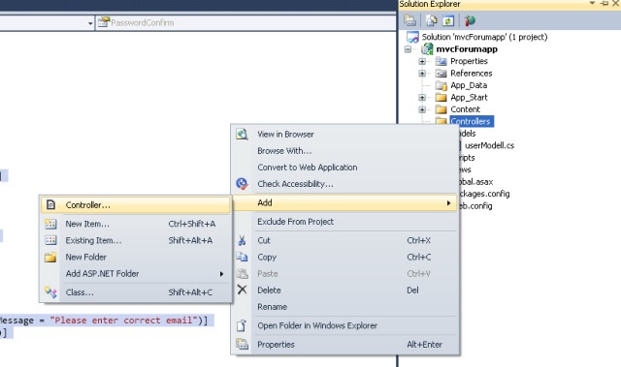Viewport: 621px width, 367px height.
Task: Click the Show All Files toolbar icon
Action: [x=431, y=20]
